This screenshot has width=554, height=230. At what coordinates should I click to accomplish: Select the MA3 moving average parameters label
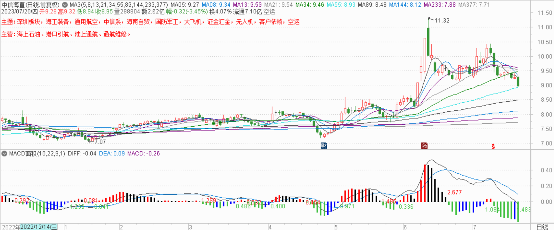click(118, 5)
